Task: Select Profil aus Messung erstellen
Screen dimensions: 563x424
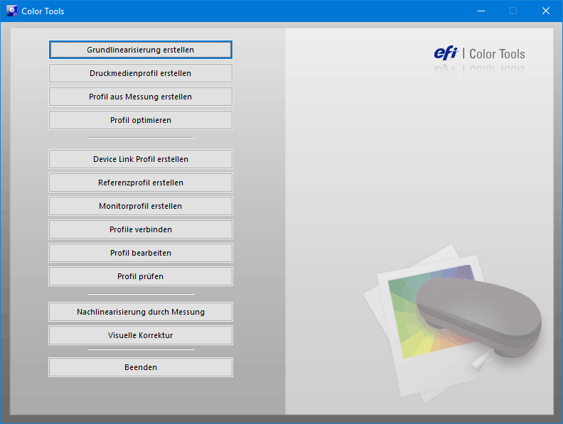Action: point(140,97)
